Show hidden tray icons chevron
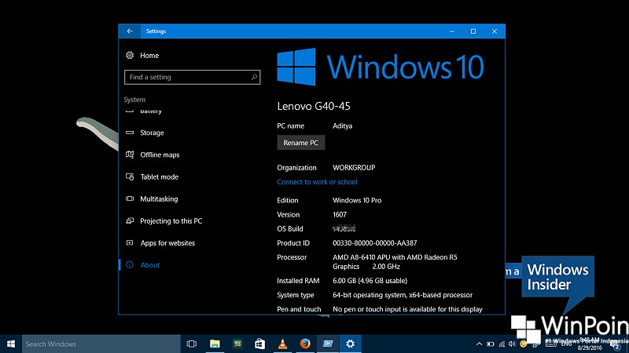 (479, 344)
